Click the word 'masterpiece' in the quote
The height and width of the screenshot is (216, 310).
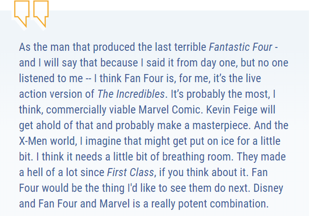click(x=220, y=126)
